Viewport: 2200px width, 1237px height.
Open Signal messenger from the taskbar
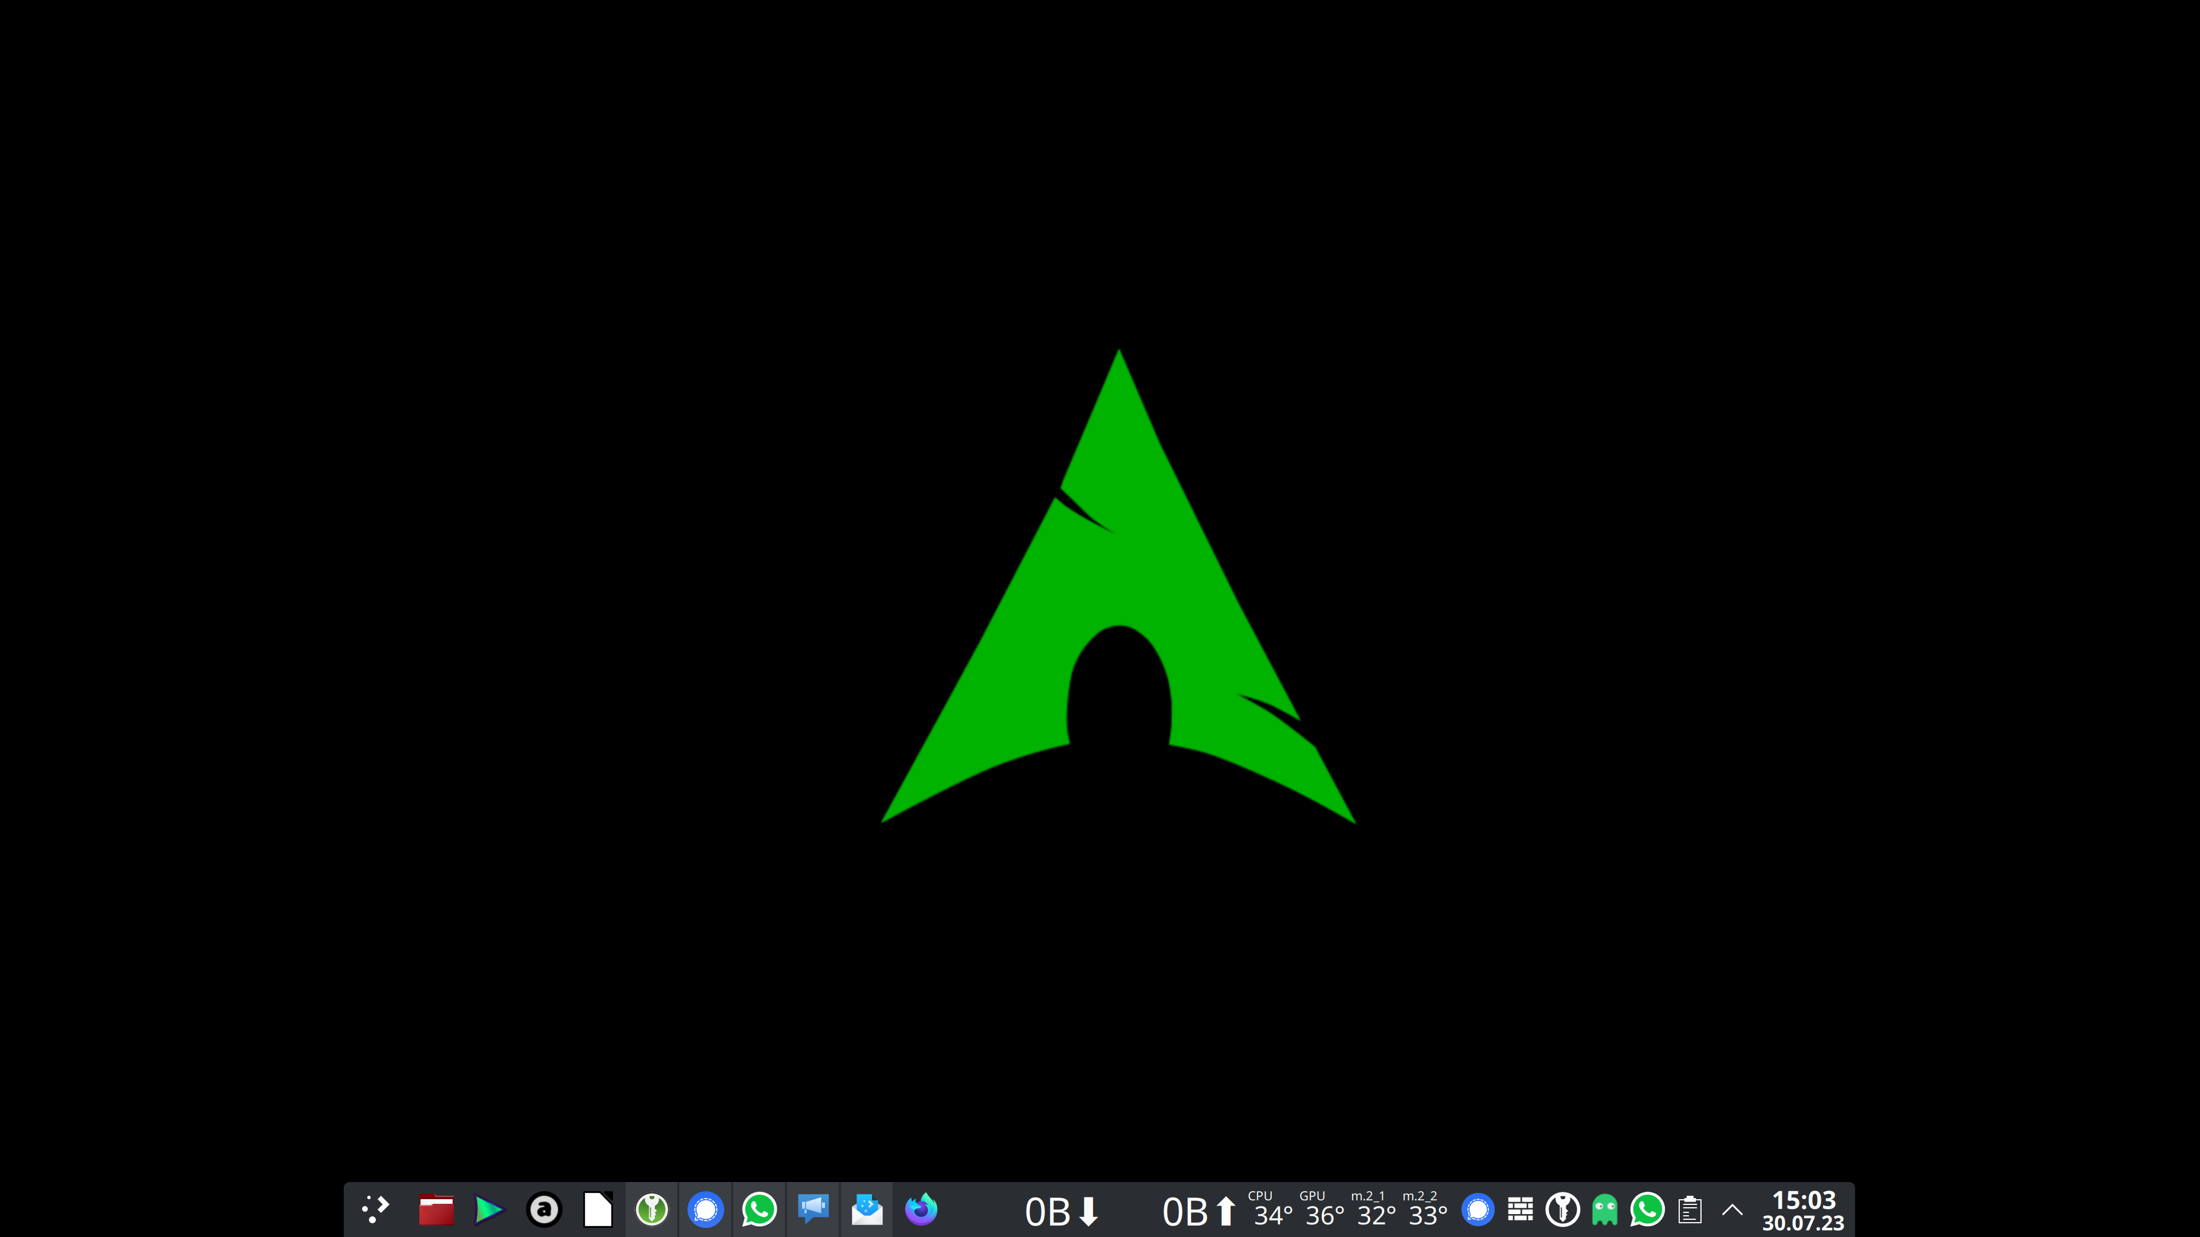point(705,1209)
